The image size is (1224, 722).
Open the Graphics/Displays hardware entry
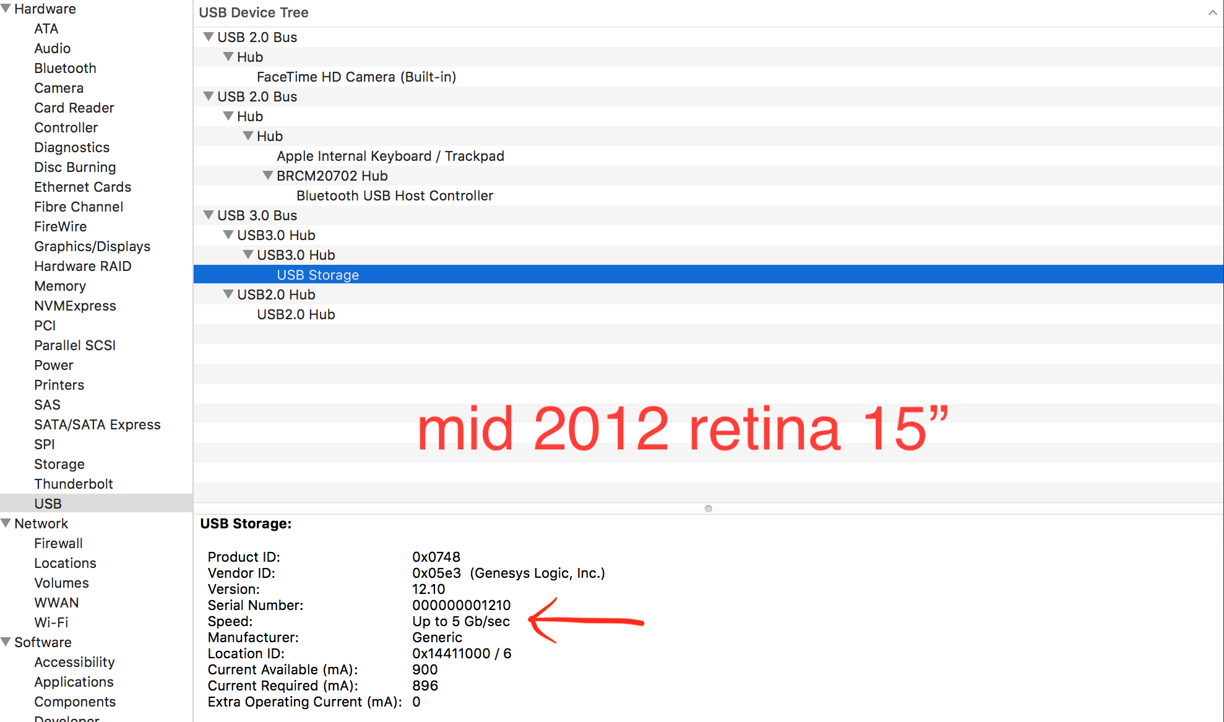tap(92, 246)
